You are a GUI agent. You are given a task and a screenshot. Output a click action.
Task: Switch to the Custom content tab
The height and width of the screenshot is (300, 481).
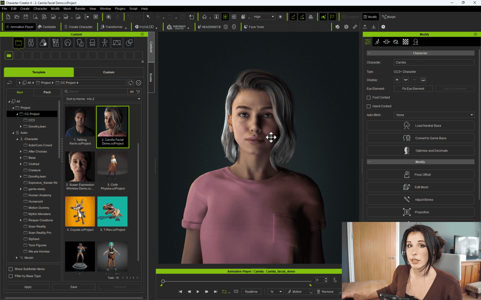(109, 72)
